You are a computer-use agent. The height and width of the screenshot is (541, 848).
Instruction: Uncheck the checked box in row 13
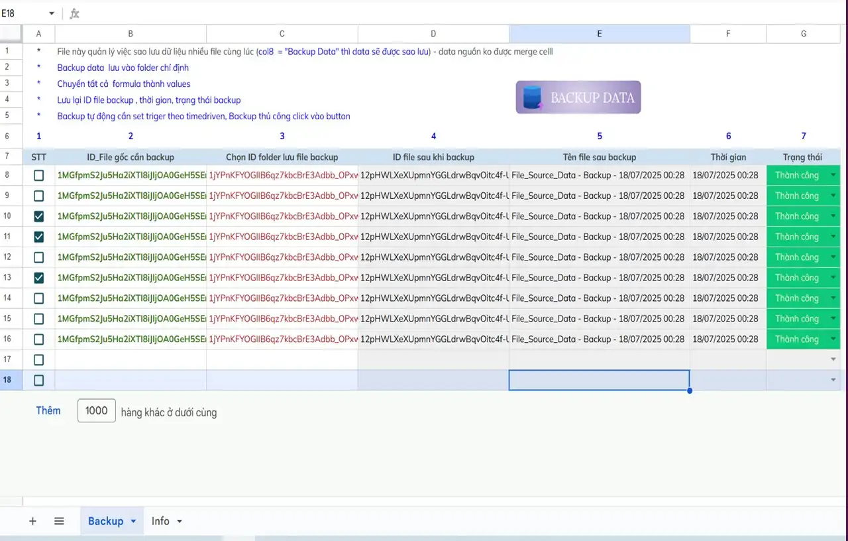(38, 278)
